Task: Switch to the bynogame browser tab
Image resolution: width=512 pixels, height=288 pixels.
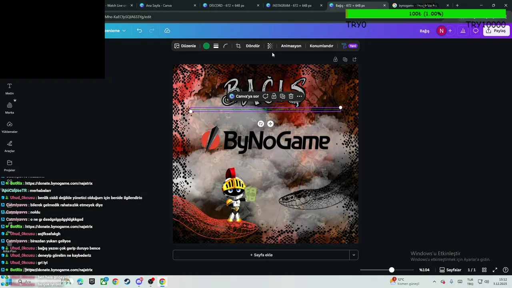Action: point(420,6)
